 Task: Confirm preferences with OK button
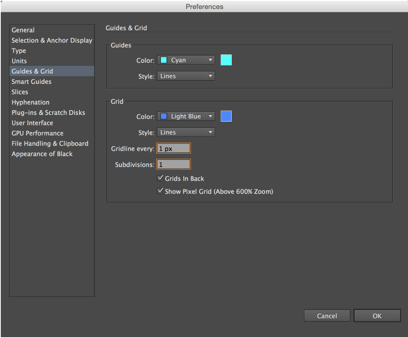377,315
